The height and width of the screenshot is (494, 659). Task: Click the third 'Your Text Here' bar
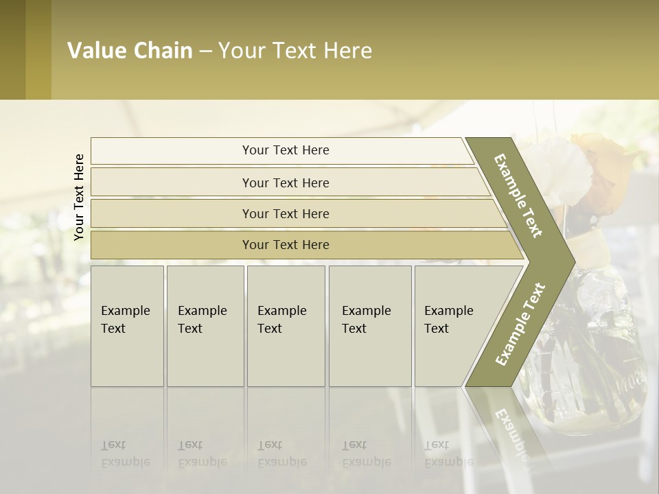tap(285, 213)
